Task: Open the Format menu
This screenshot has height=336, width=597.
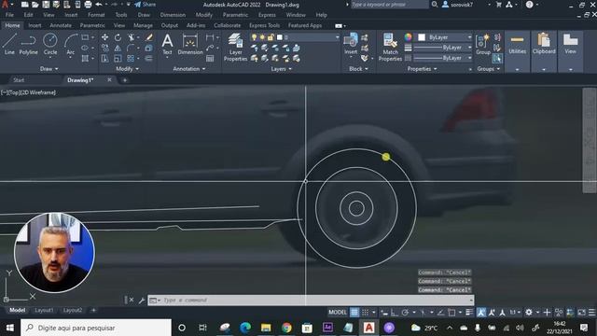Action: click(x=96, y=15)
